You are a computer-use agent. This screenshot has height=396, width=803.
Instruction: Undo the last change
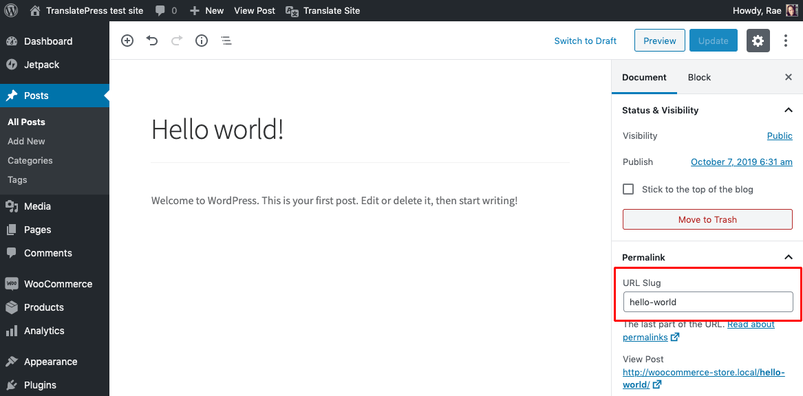pos(152,41)
